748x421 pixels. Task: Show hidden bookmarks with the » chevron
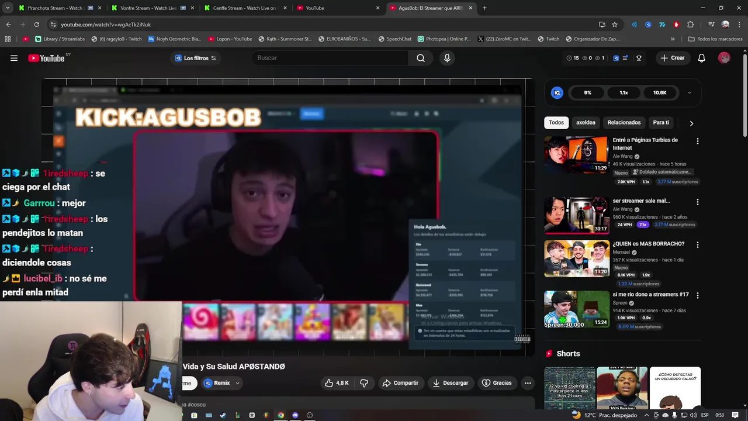click(x=673, y=39)
